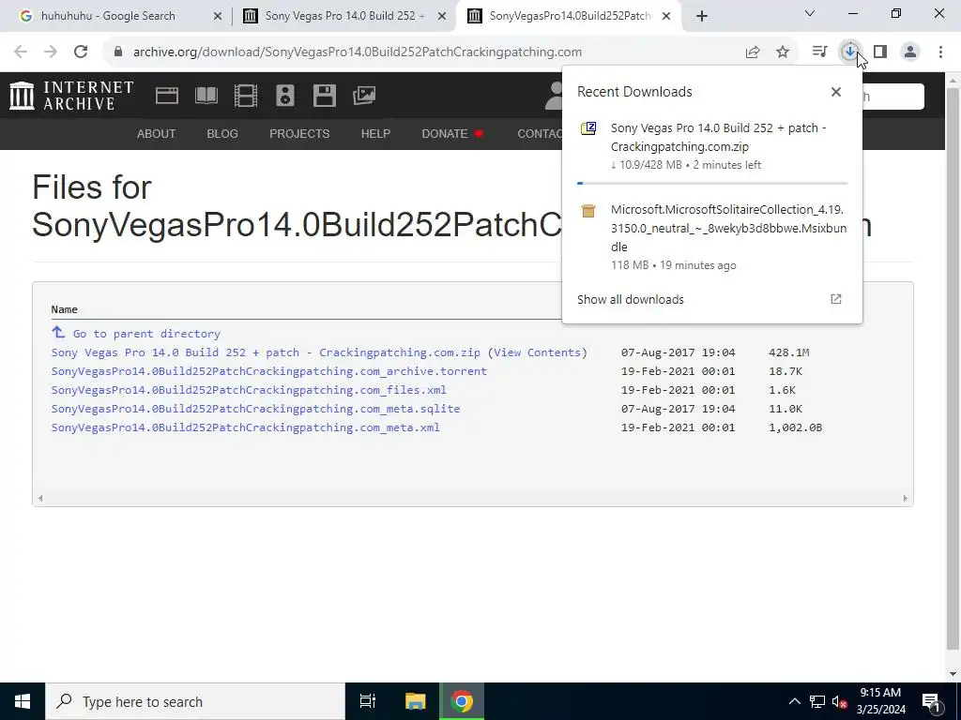Image resolution: width=961 pixels, height=720 pixels.
Task: Click the file list horizontal scrollbar left arrow
Action: [40, 499]
